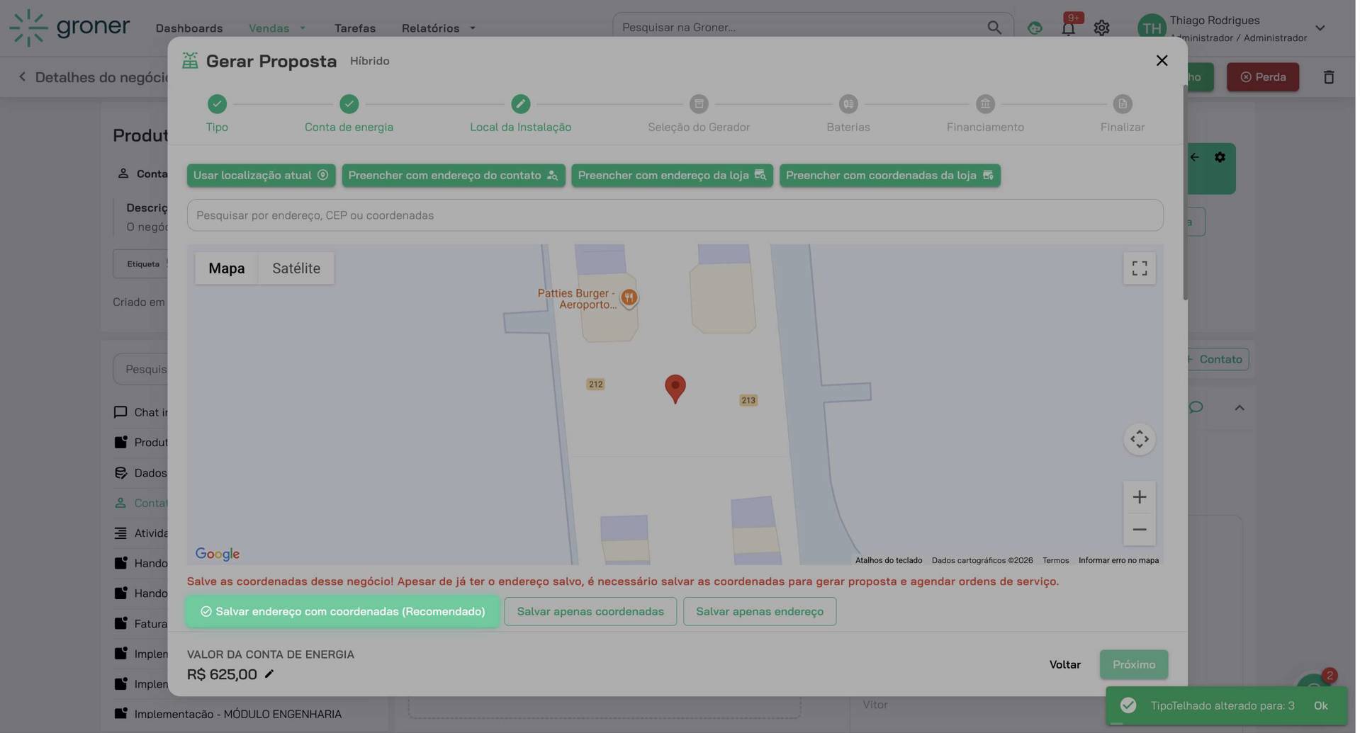Zoom in on the map with the plus icon
This screenshot has width=1360, height=733.
[1139, 496]
